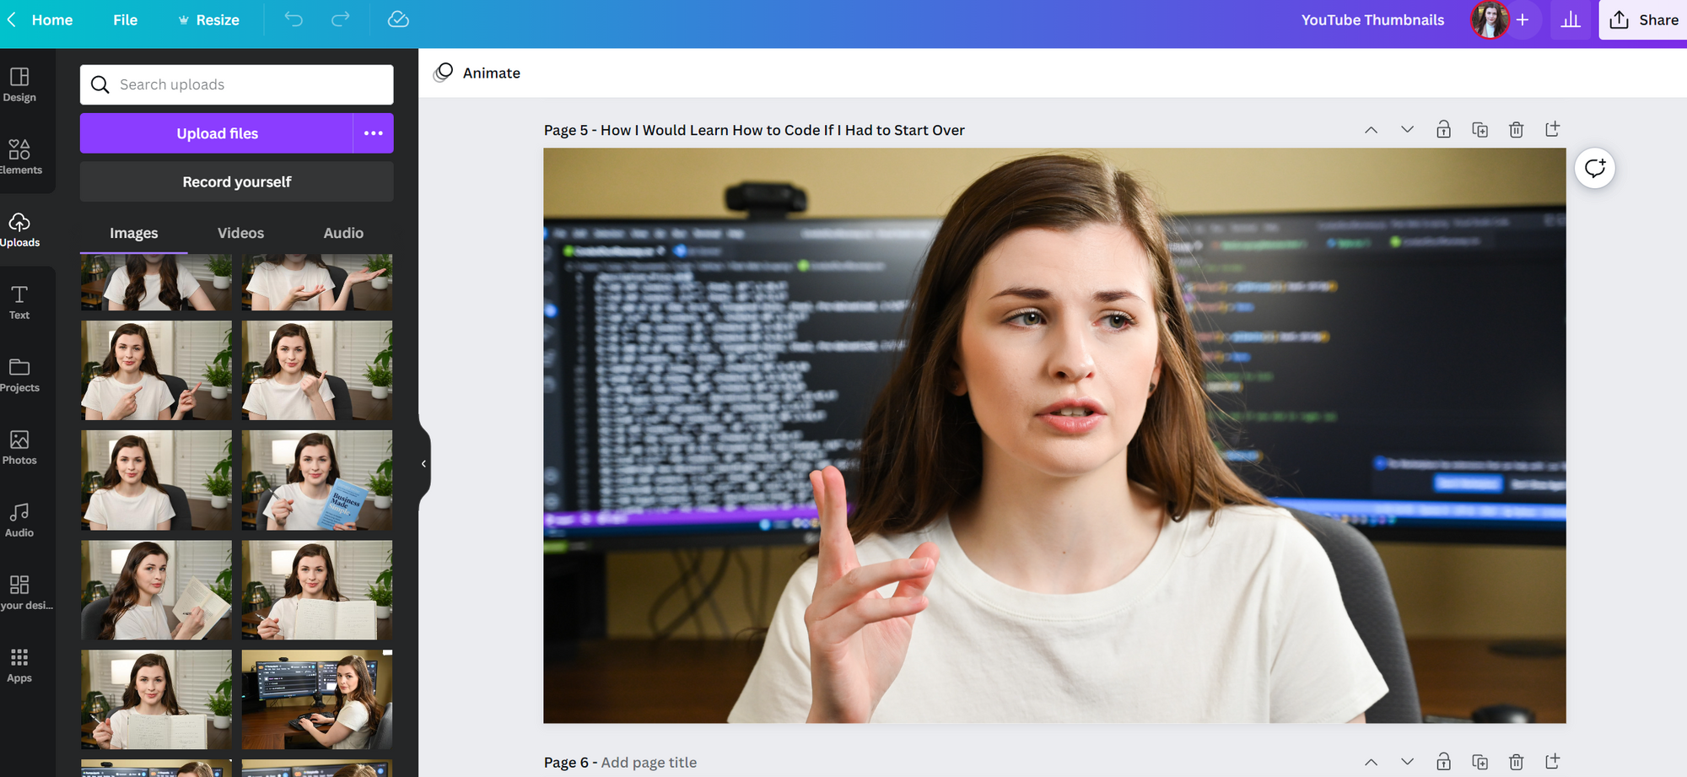The image size is (1687, 777).
Task: Delete Page 5 with trash icon
Action: pos(1517,129)
